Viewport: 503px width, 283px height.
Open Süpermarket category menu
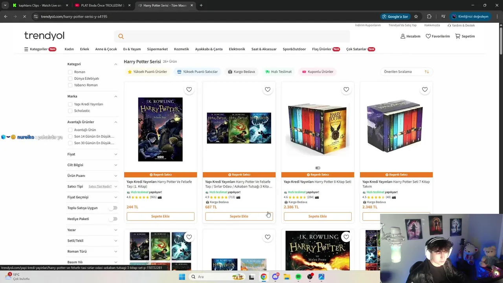157,49
